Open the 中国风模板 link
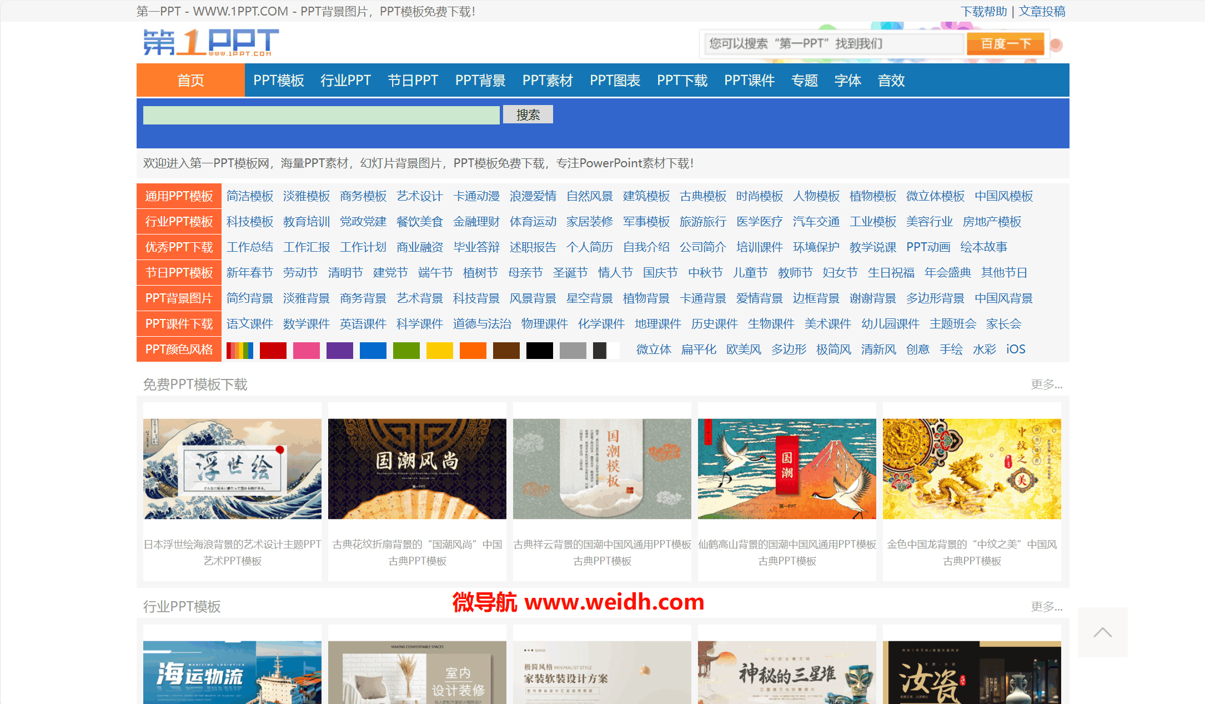 click(1003, 196)
